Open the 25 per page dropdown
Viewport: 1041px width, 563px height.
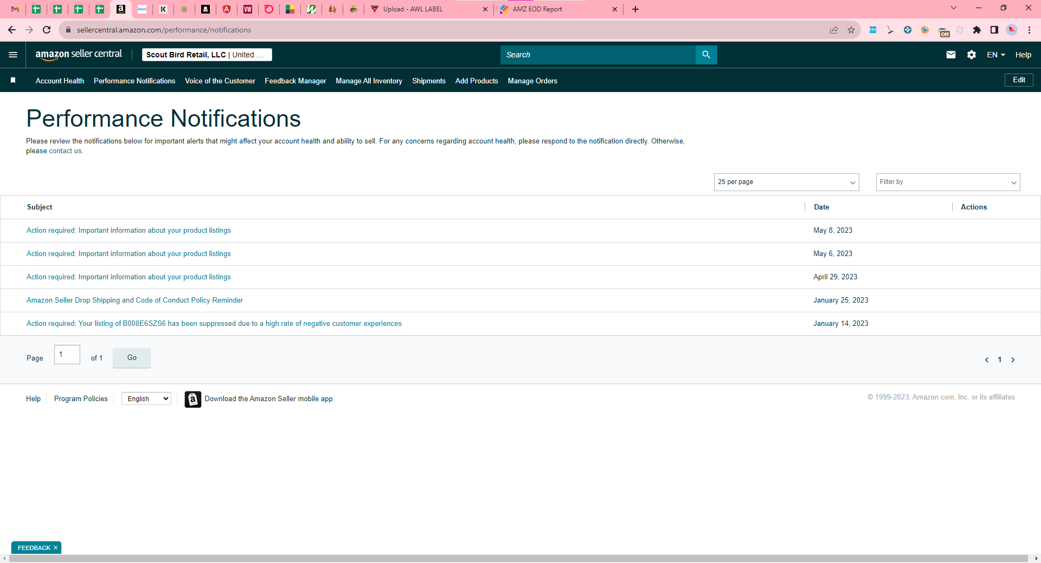coord(786,182)
